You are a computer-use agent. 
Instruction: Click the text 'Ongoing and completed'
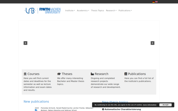pos(103,78)
